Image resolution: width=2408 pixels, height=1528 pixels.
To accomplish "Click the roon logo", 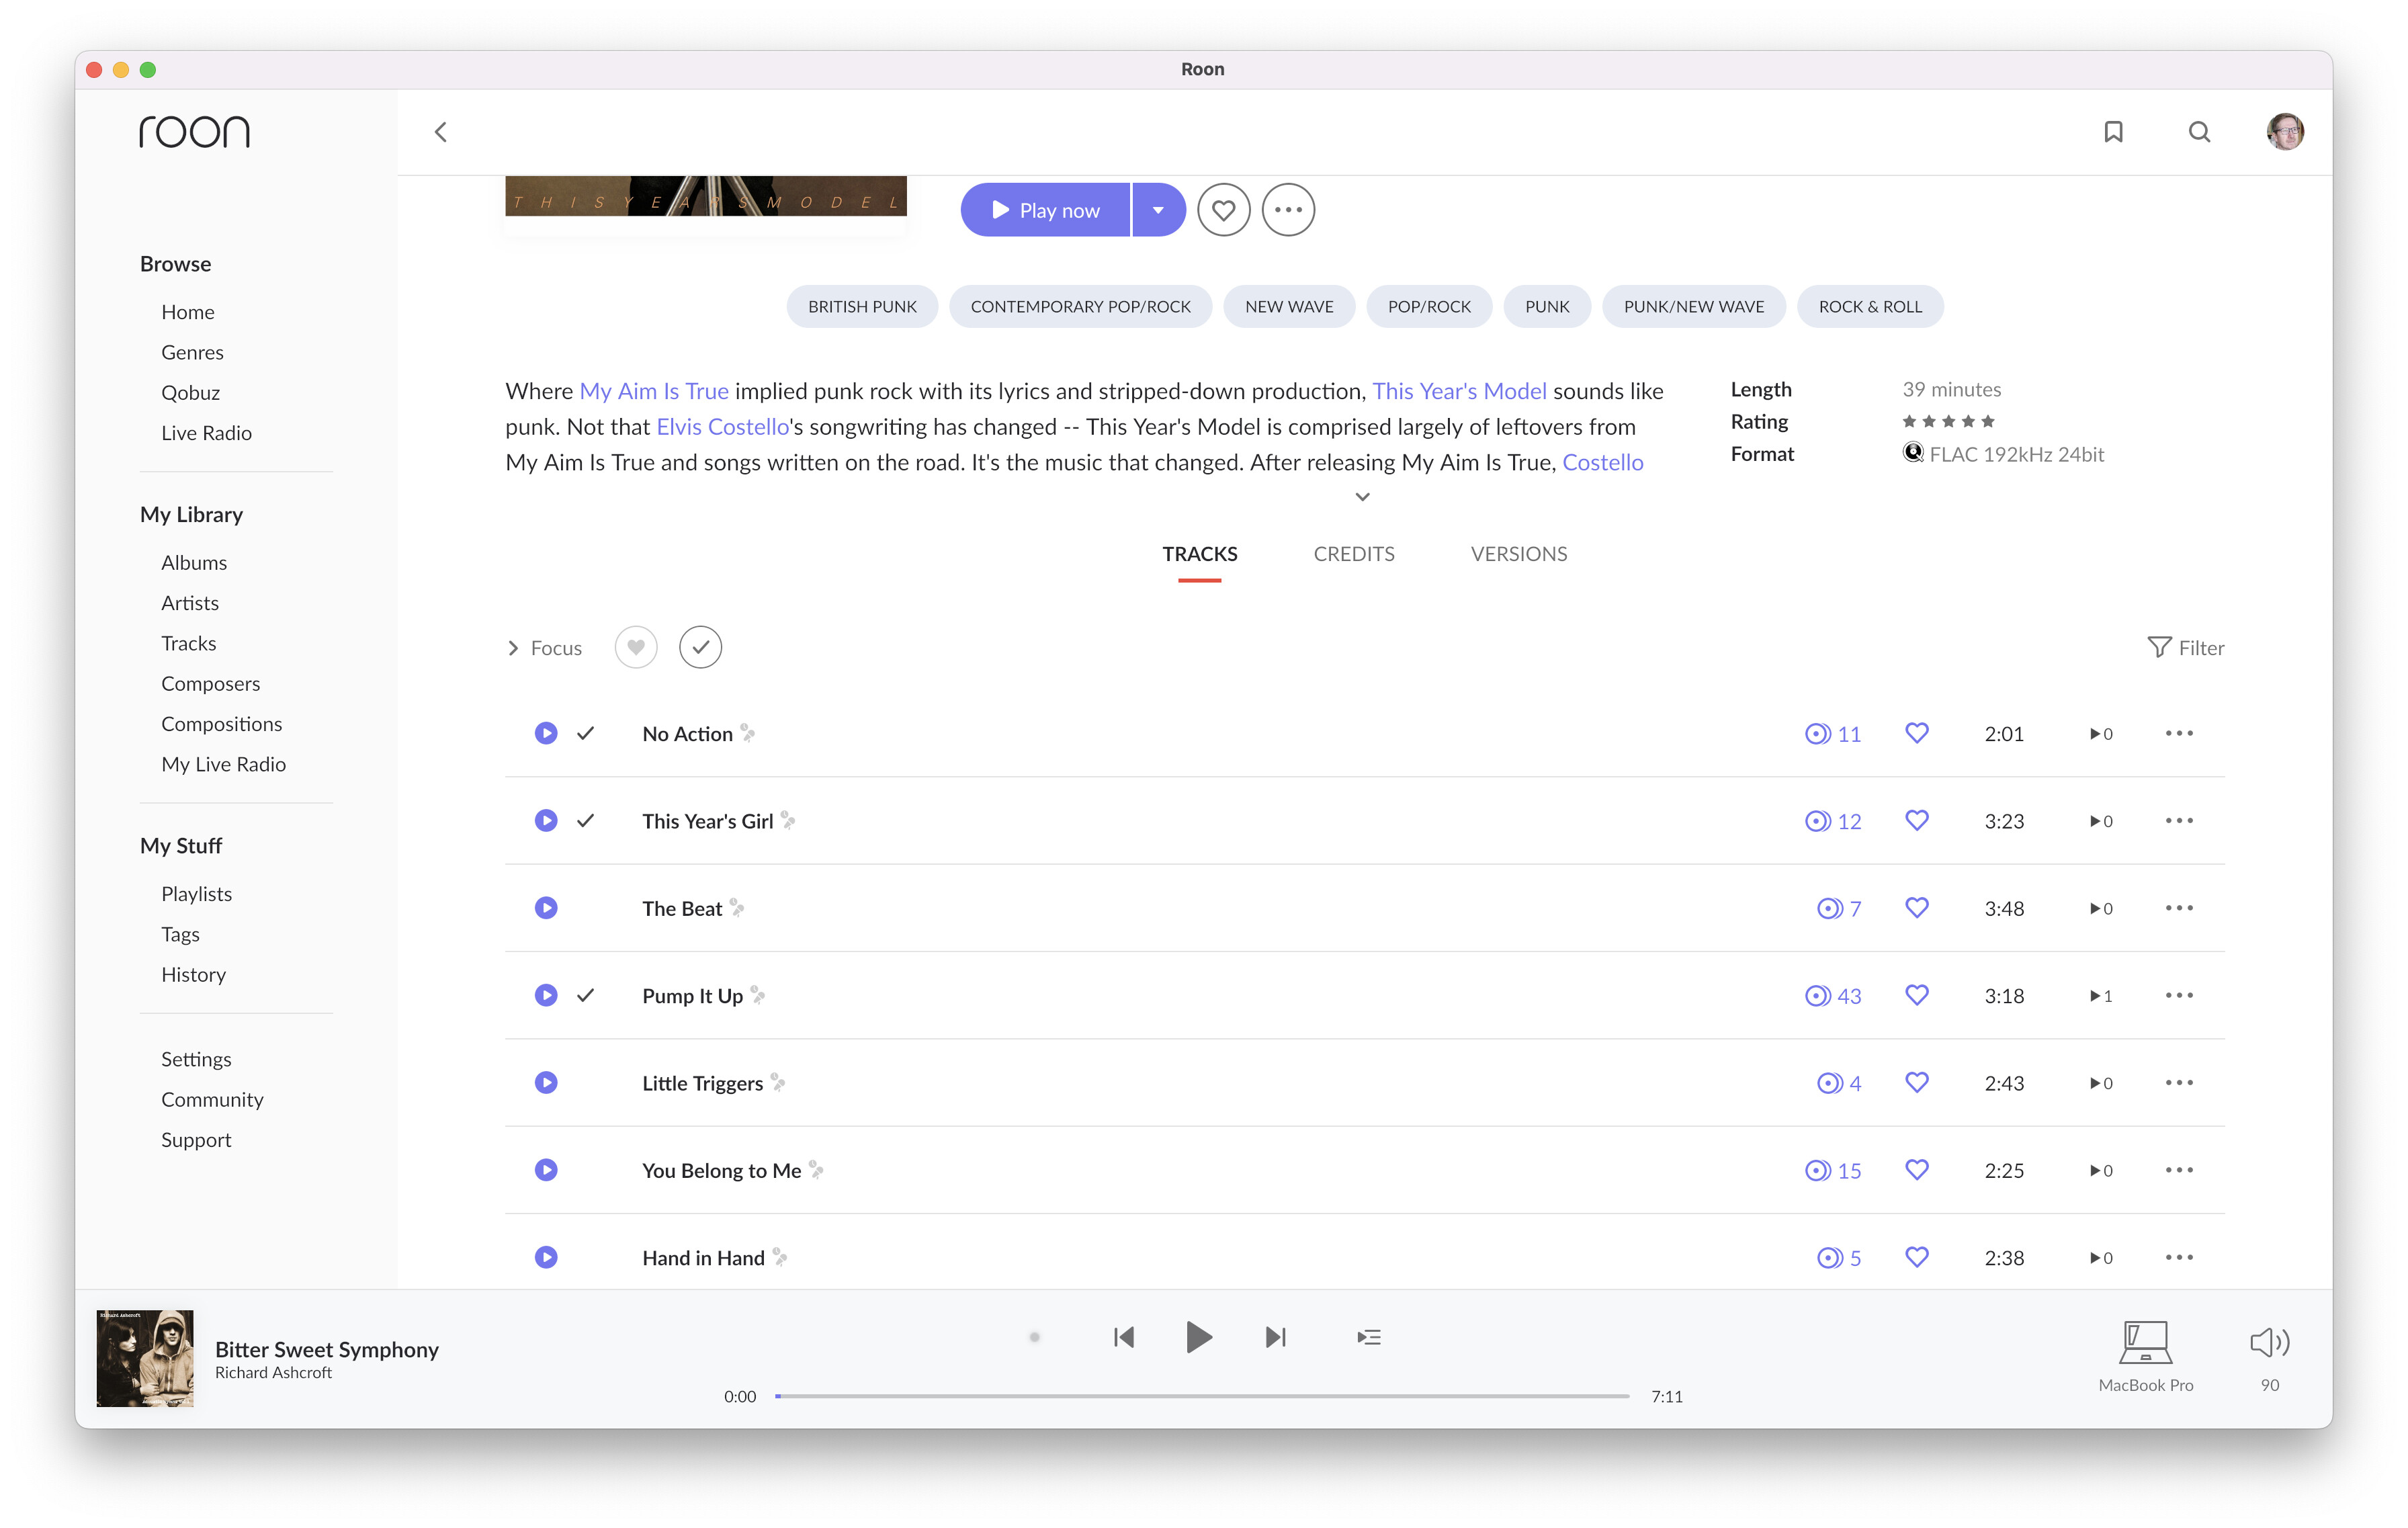I will pyautogui.click(x=194, y=131).
